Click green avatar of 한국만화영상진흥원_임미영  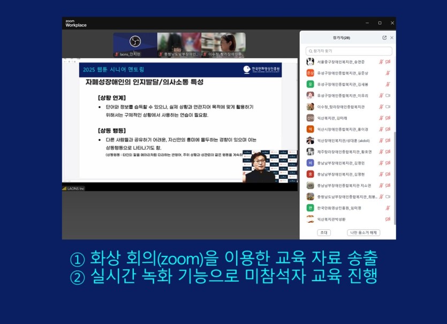point(310,208)
